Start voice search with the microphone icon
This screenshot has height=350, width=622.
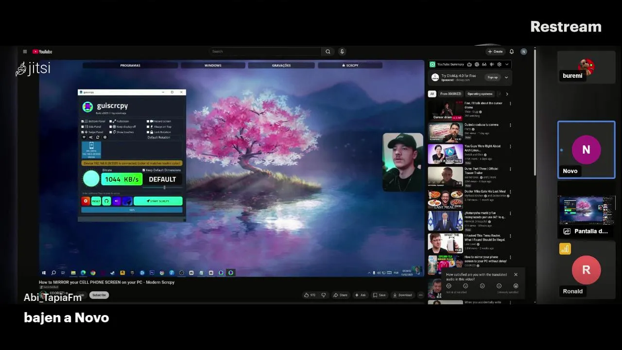(342, 52)
